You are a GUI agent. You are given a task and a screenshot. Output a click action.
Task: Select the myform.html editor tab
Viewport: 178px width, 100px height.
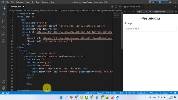click(16, 7)
